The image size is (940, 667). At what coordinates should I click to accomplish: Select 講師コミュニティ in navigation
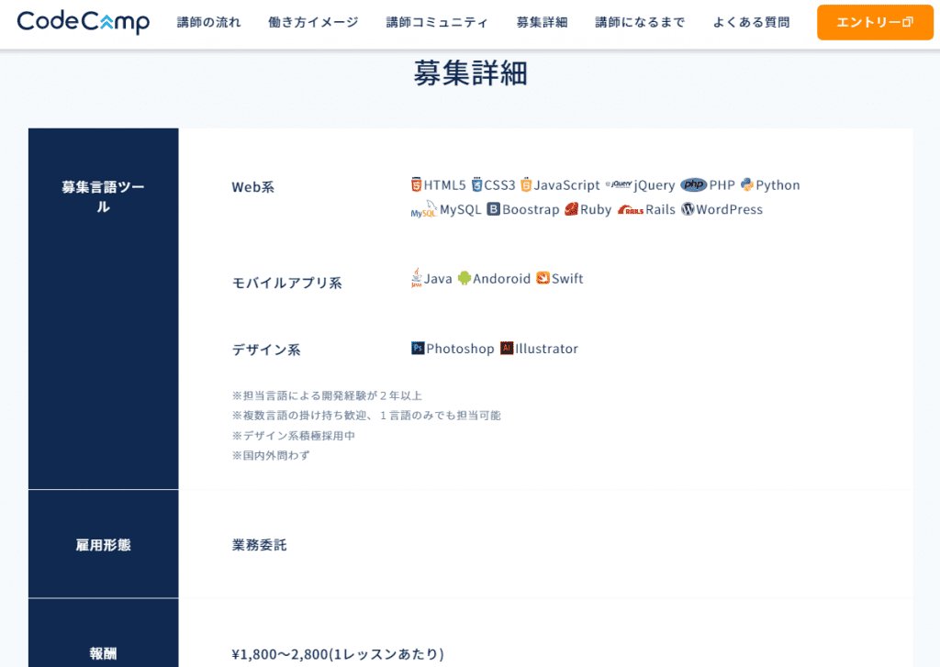point(437,23)
